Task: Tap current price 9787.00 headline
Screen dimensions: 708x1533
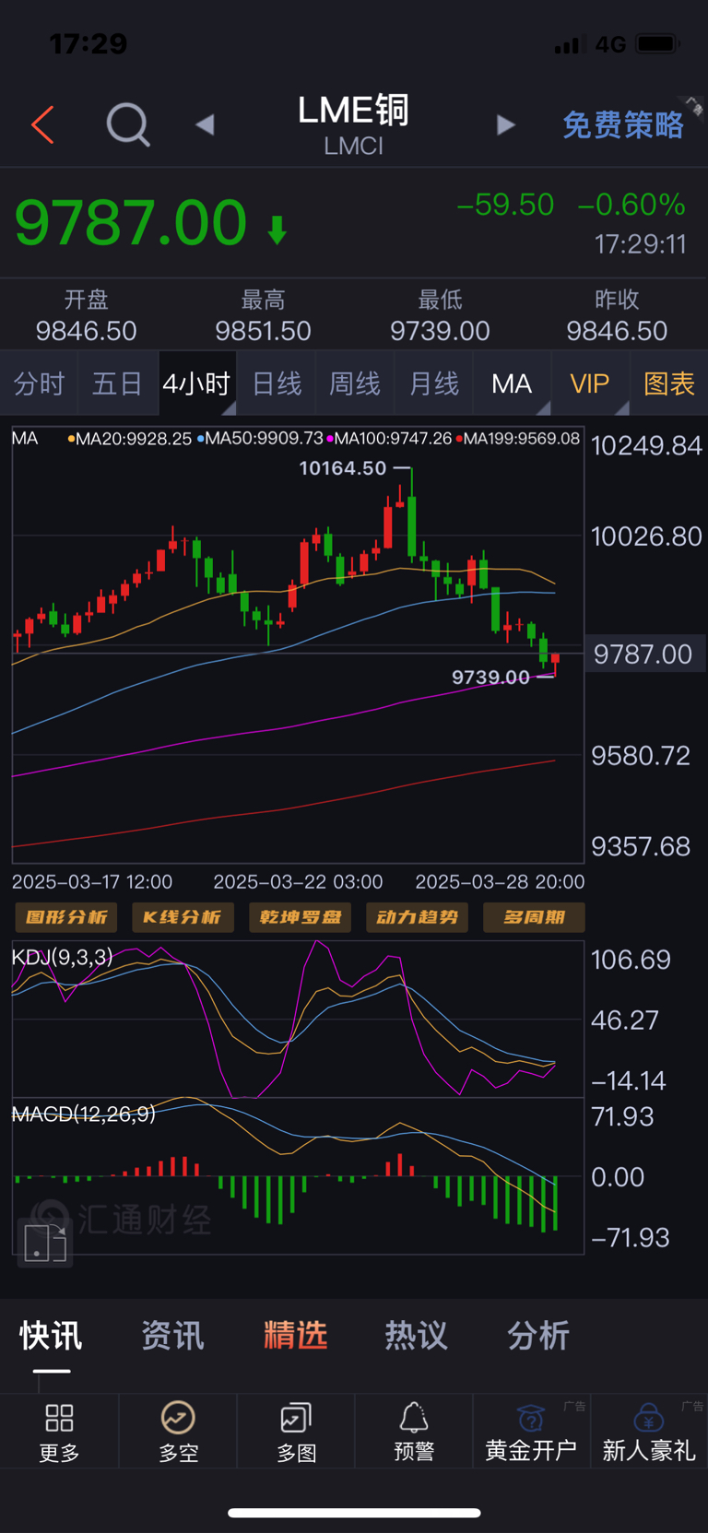Action: pos(131,222)
